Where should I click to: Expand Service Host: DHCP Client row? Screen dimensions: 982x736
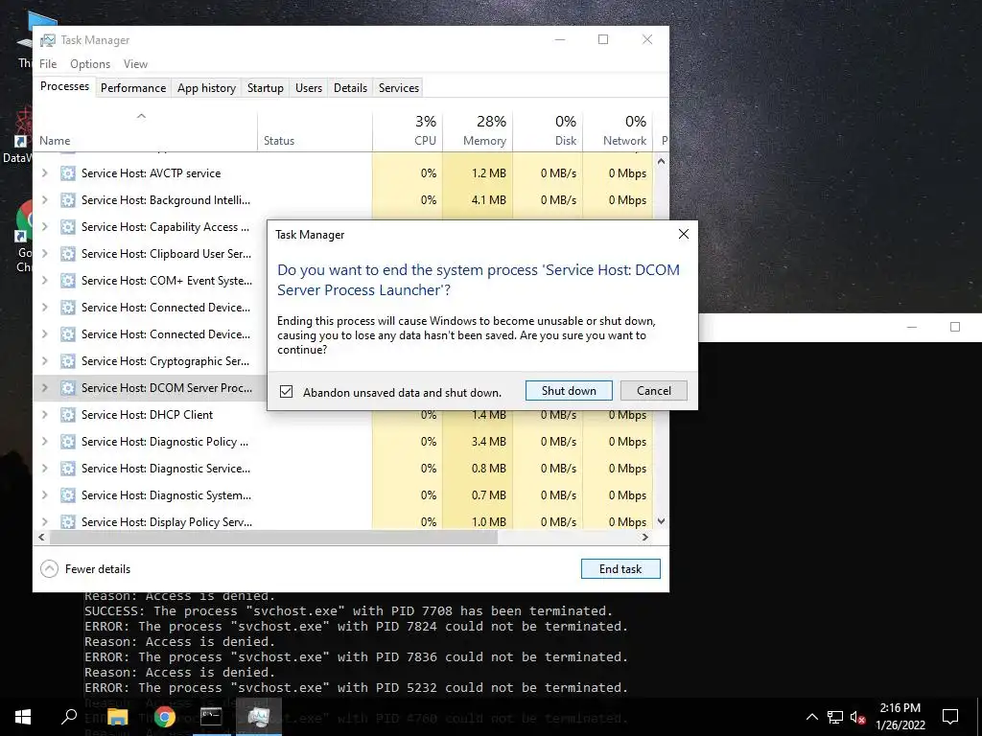click(x=44, y=415)
